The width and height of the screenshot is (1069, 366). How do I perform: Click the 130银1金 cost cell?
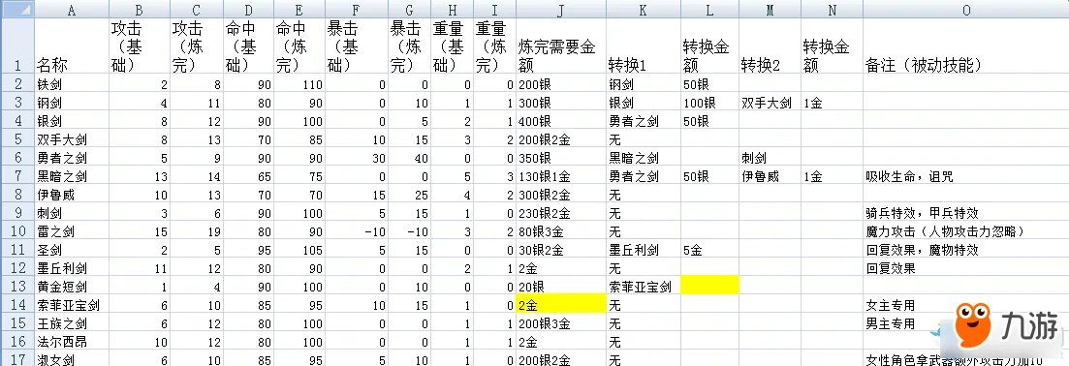[x=560, y=177]
